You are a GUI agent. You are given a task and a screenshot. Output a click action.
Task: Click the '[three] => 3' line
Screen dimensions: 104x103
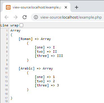(47, 86)
